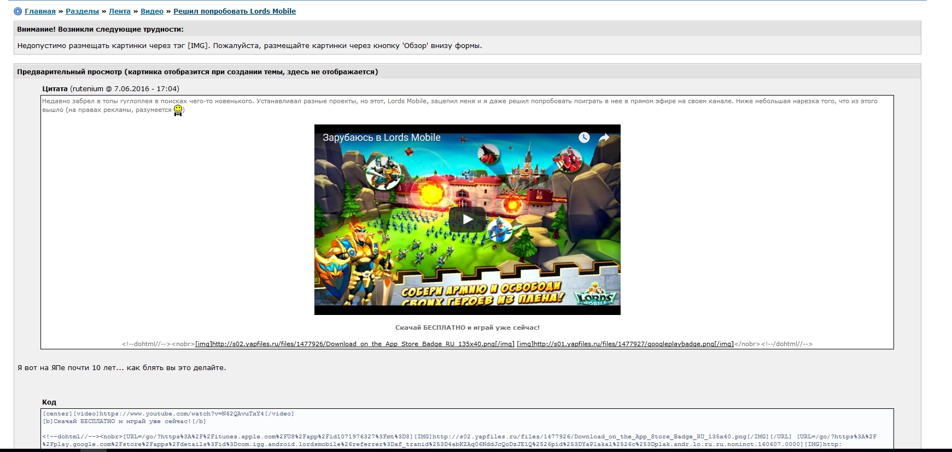Image resolution: width=952 pixels, height=452 pixels.
Task: Open the Главная breadcrumb link
Action: [x=40, y=11]
